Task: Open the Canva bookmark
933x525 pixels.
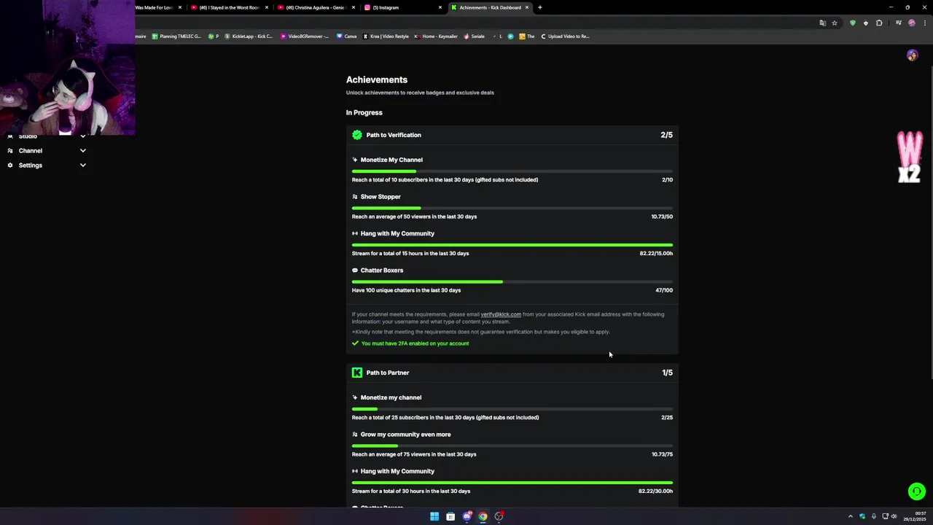Action: click(x=347, y=36)
